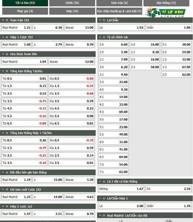Star Real Madrid: Lẻ/Chẵn của đội
Viewport: 193px width, 222px height.
coord(104,216)
